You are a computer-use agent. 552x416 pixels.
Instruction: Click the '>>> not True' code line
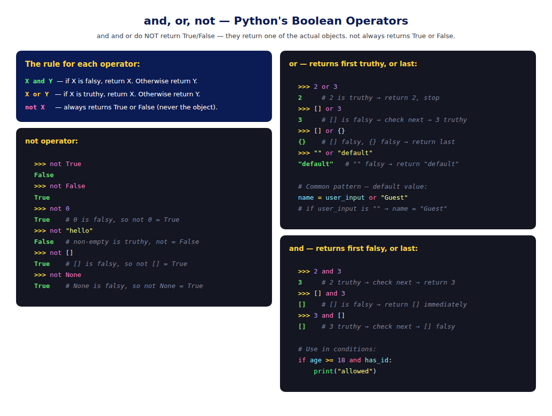pyautogui.click(x=58, y=164)
